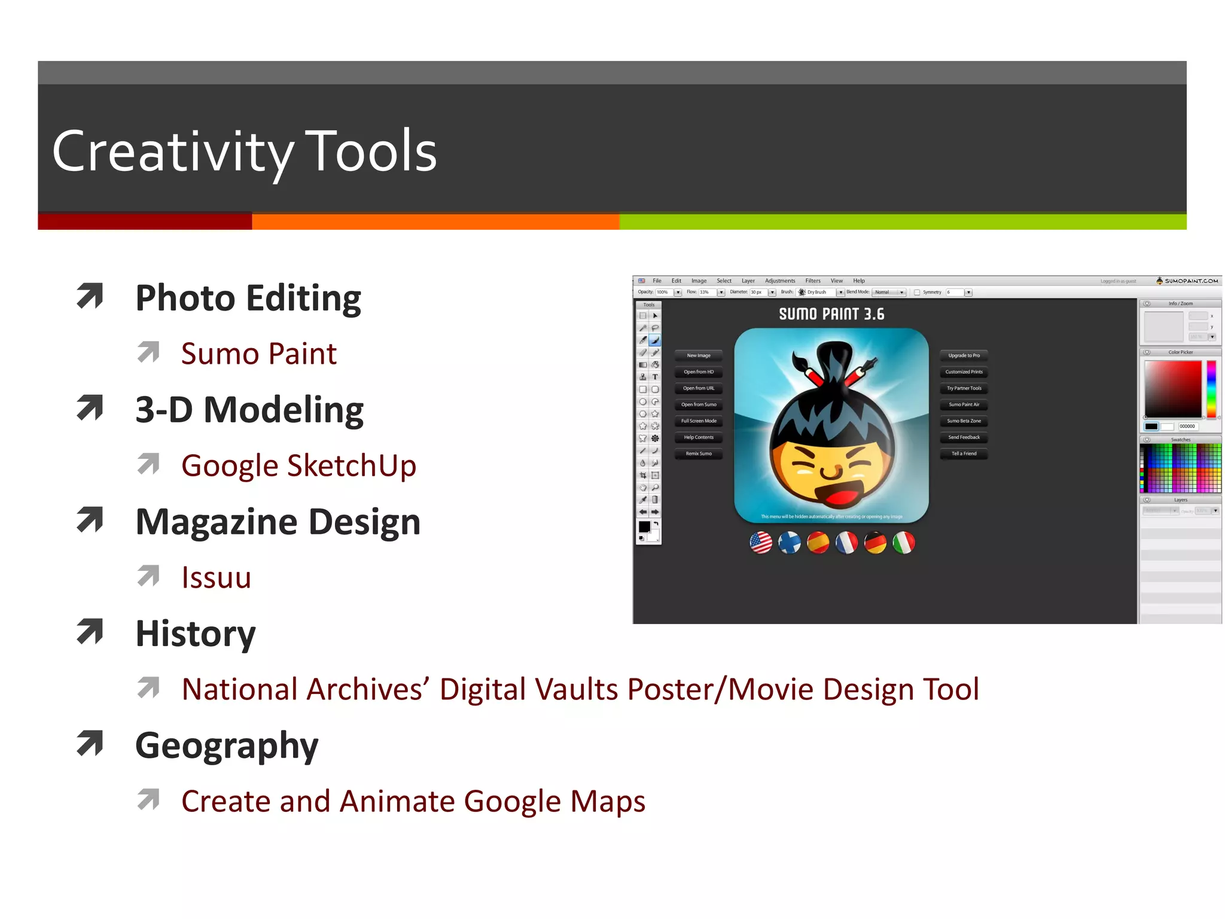1225x919 pixels.
Task: Open the File menu
Action: (x=657, y=281)
